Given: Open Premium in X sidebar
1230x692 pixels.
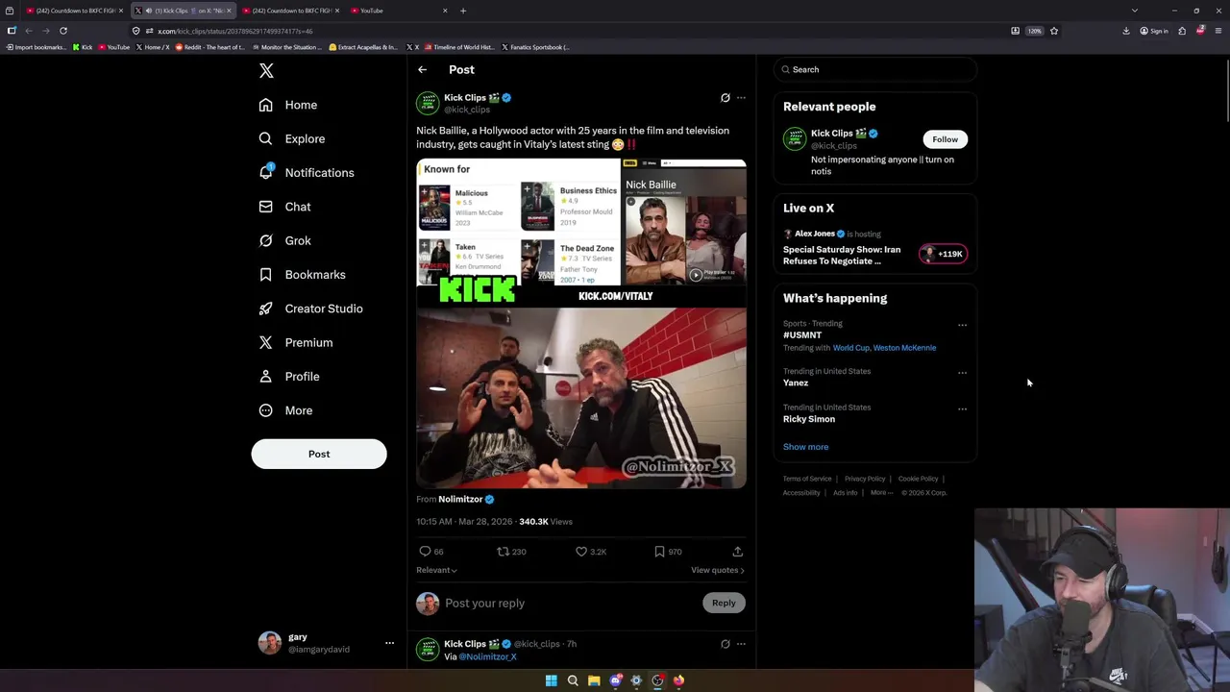Looking at the screenshot, I should (x=296, y=342).
